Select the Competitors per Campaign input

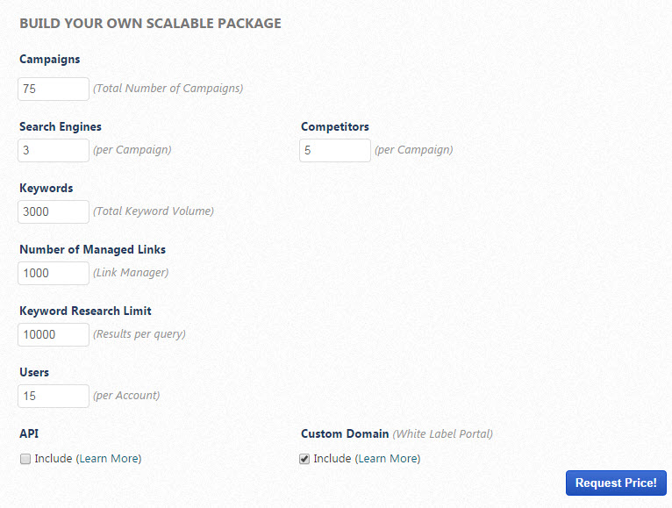335,150
